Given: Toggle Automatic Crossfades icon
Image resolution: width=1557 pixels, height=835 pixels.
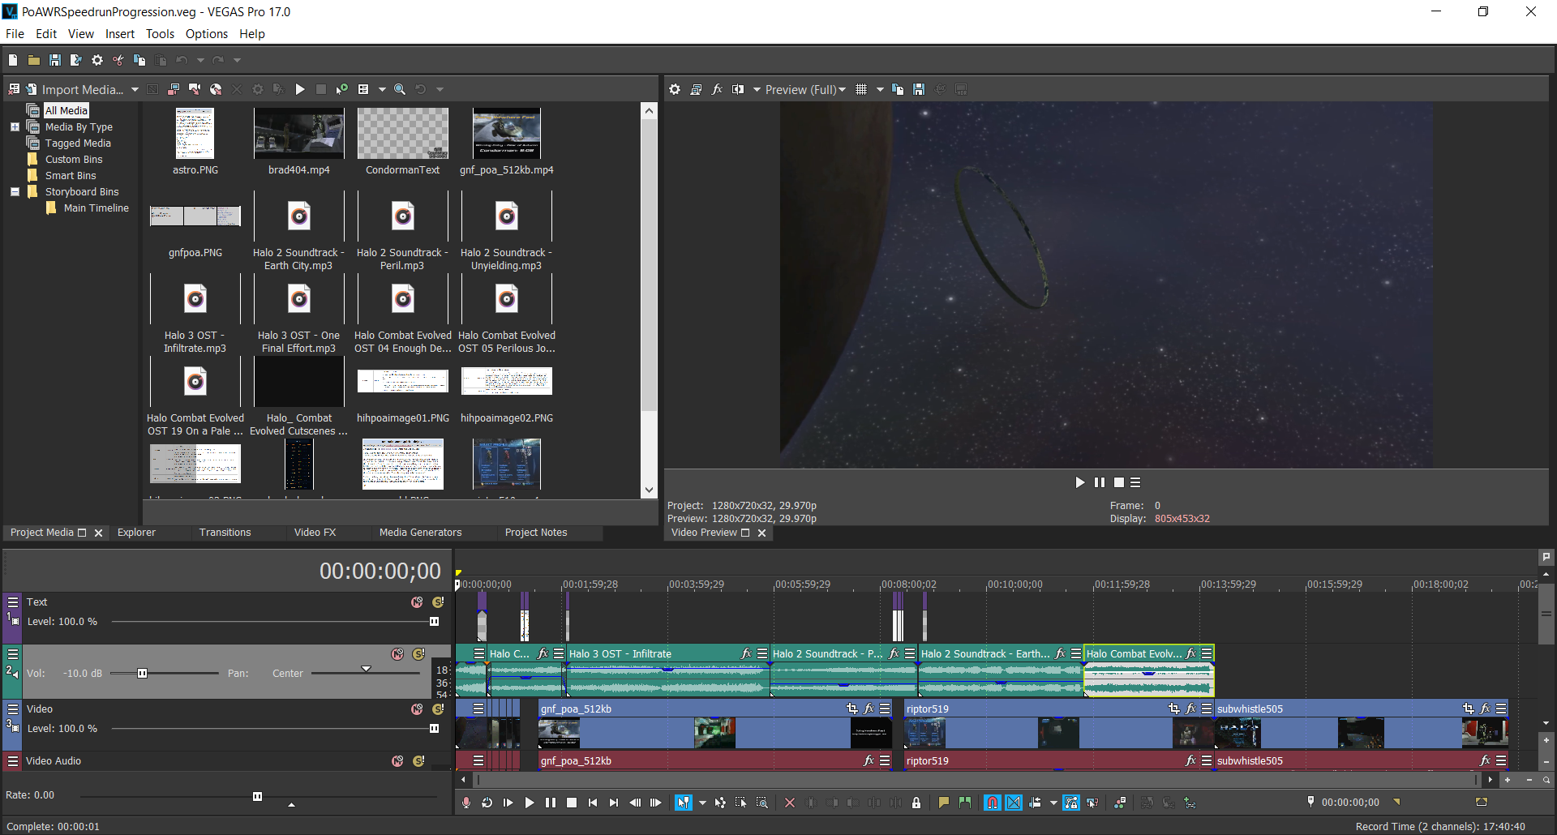Looking at the screenshot, I should click(1014, 803).
